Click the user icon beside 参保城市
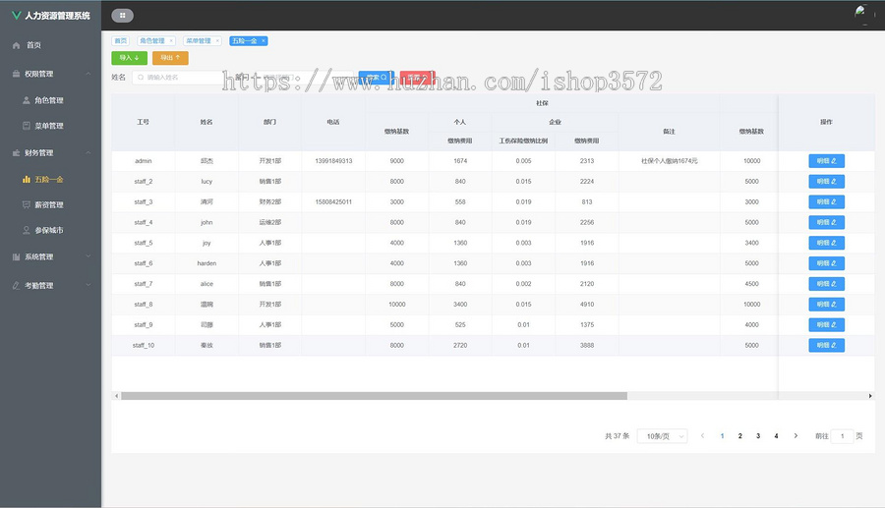The width and height of the screenshot is (885, 508). click(x=26, y=230)
